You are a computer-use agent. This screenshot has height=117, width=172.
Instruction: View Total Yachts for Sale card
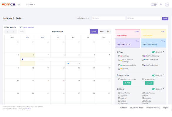[x=163, y=41]
